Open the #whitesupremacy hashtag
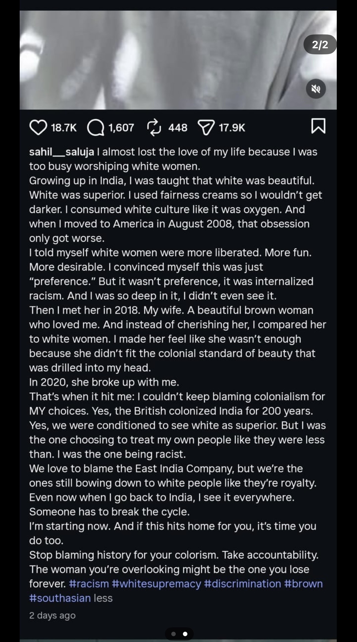357x642 pixels. (x=157, y=584)
